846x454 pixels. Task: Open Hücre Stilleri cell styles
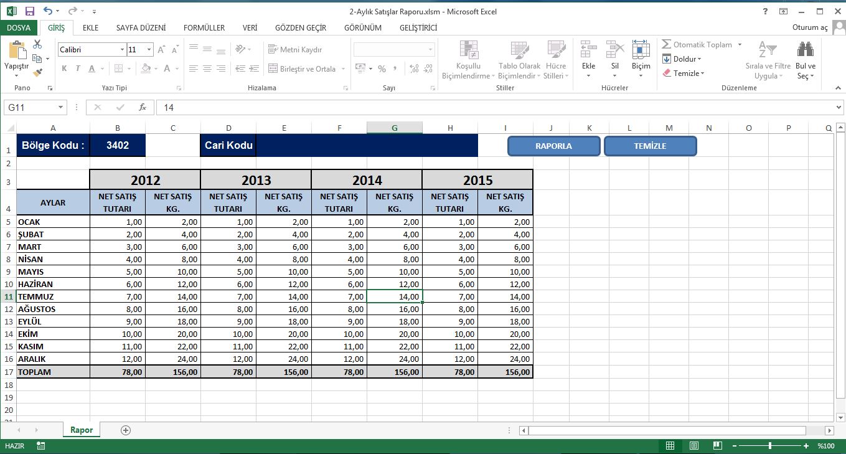coord(556,60)
